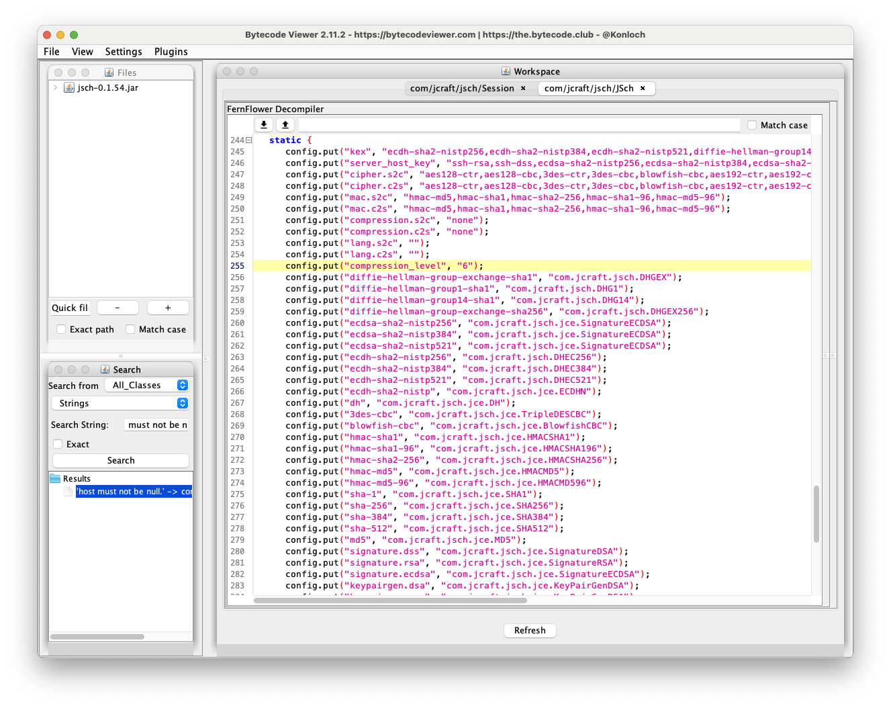Viewport: 891px width, 708px height.
Task: Click the line with "dh" config entry
Action: [401, 403]
